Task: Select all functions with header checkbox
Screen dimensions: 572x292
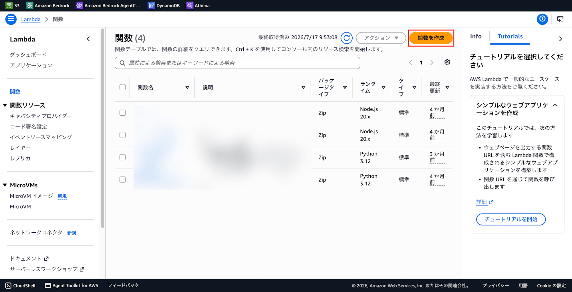Action: coord(122,87)
